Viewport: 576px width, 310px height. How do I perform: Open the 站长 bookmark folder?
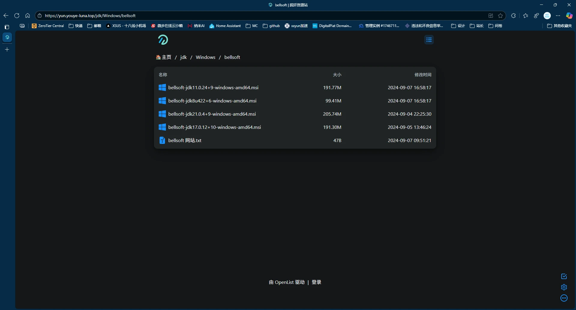[476, 26]
